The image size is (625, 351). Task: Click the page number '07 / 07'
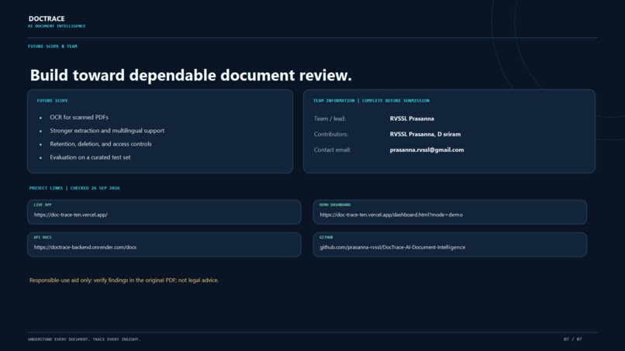point(572,339)
